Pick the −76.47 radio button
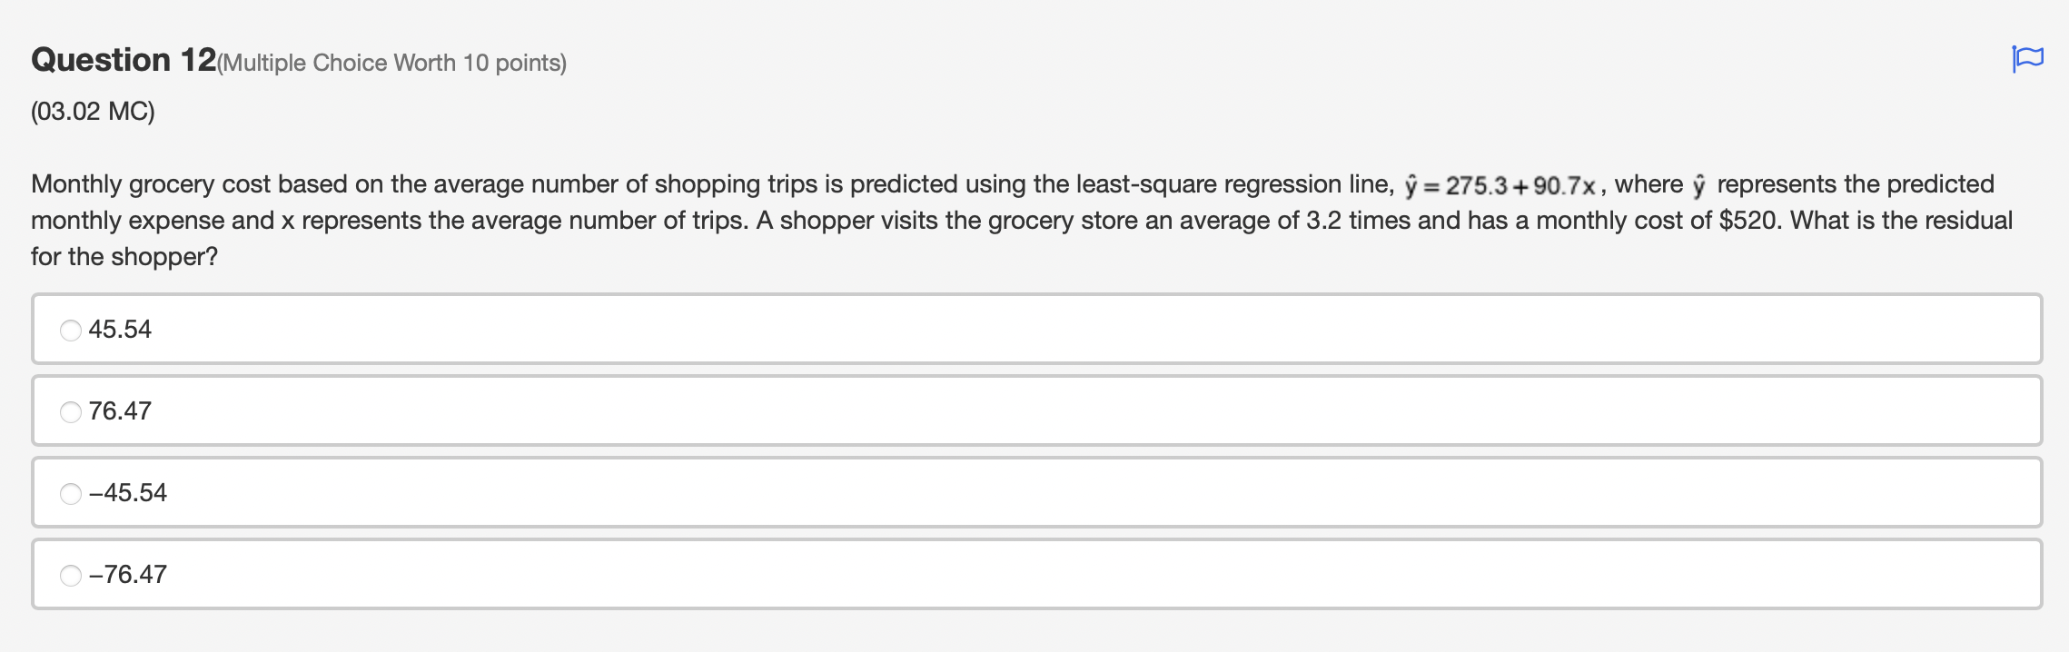This screenshot has height=652, width=2069. (71, 574)
